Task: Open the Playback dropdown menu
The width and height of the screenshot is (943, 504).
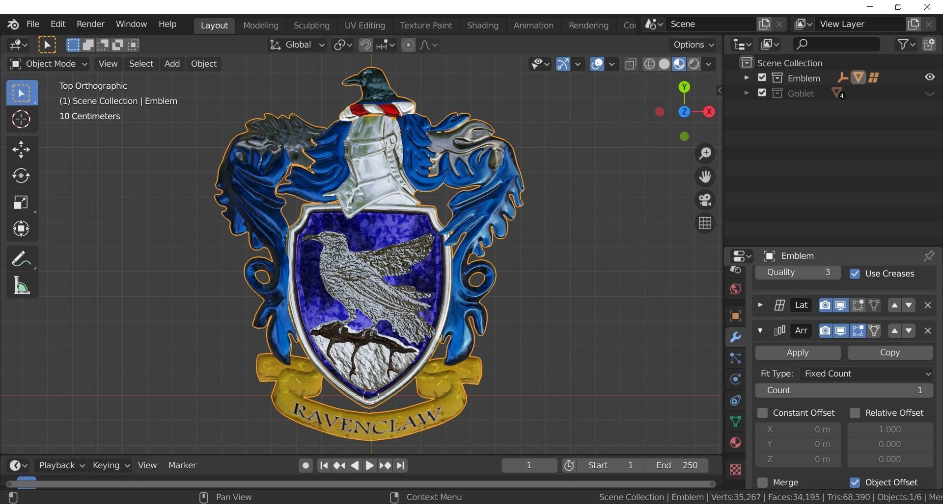Action: tap(61, 465)
